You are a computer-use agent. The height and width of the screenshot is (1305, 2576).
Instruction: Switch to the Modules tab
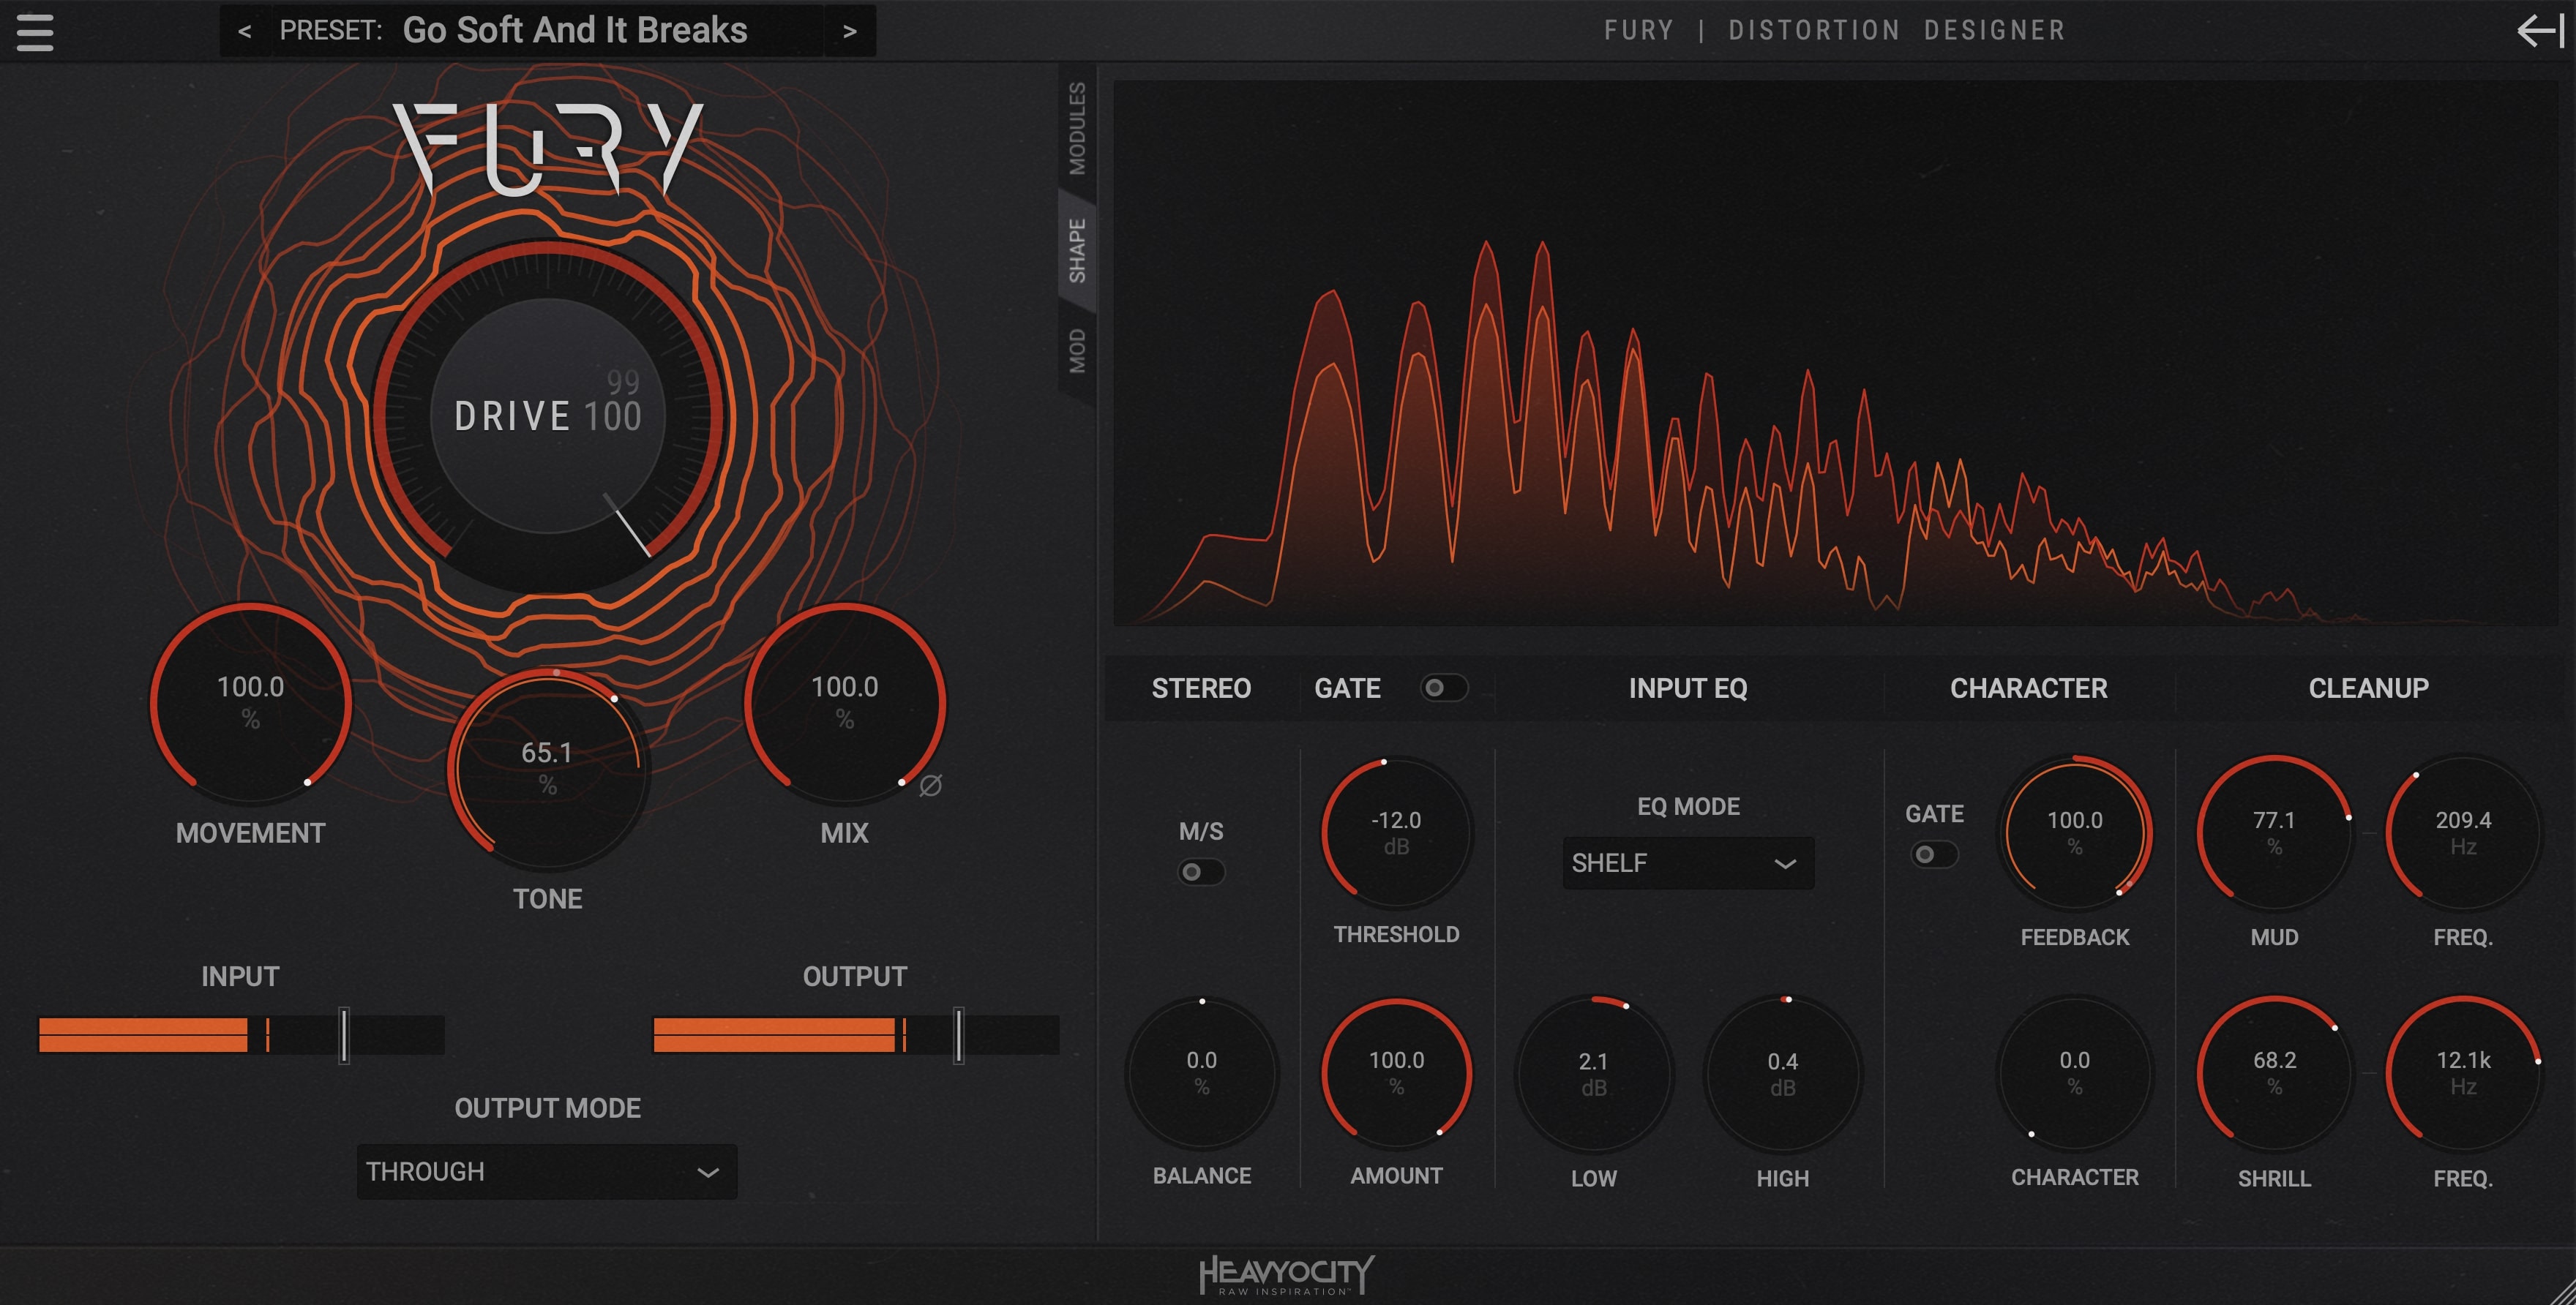coord(1077,128)
